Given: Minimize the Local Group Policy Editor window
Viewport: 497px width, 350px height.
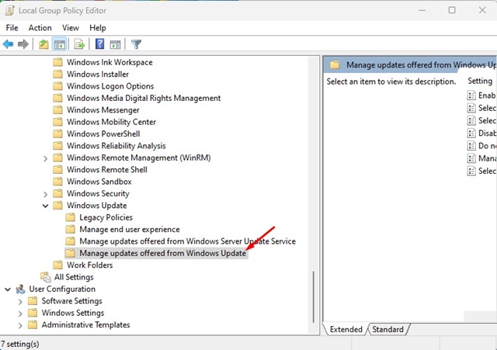Looking at the screenshot, I should [422, 10].
